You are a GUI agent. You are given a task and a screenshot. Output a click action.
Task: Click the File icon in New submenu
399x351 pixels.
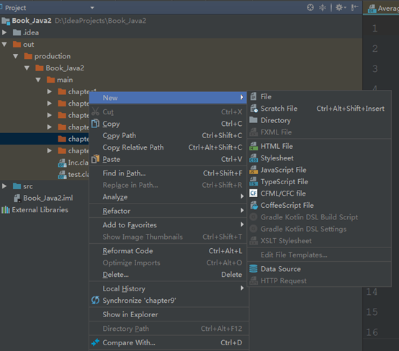[x=254, y=96]
